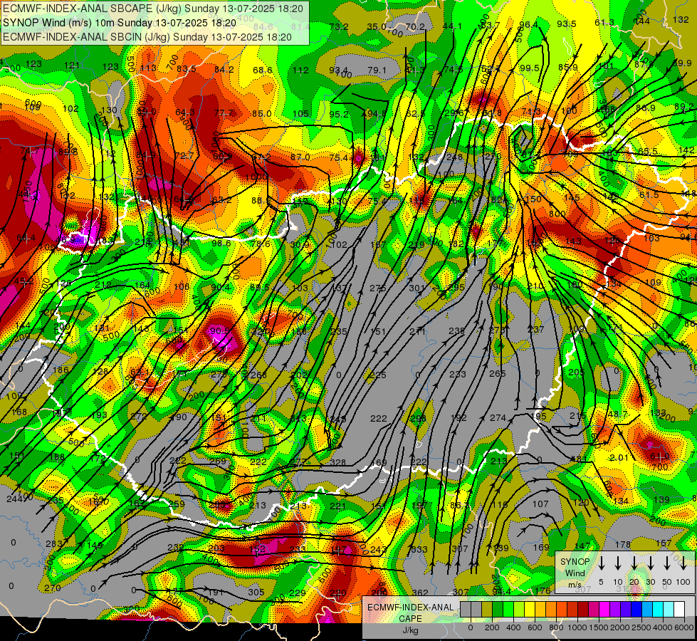The image size is (697, 641).
Task: Click the map value 265
Action: tap(497, 374)
